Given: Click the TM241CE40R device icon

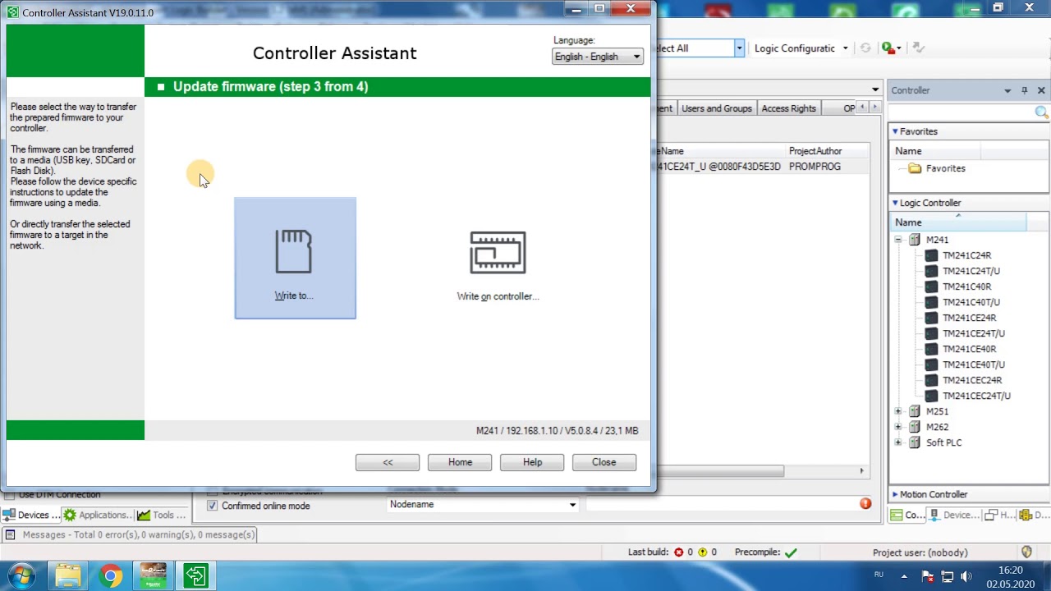Looking at the screenshot, I should [x=931, y=349].
